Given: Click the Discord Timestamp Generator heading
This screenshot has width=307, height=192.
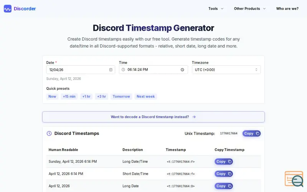Looking at the screenshot, I should [x=153, y=28].
